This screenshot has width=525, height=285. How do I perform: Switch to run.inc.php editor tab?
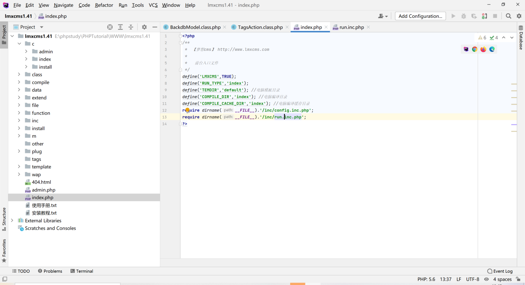tap(351, 27)
